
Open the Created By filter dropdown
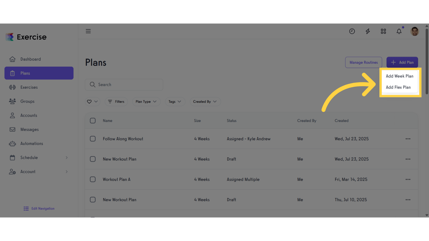pyautogui.click(x=205, y=102)
